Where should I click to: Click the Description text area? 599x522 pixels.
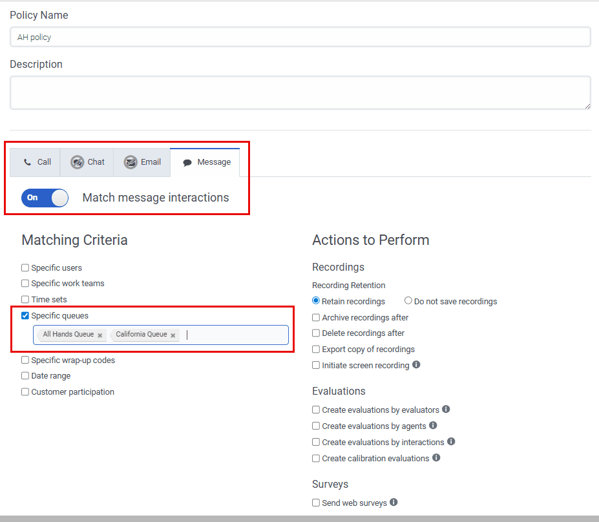pyautogui.click(x=299, y=92)
